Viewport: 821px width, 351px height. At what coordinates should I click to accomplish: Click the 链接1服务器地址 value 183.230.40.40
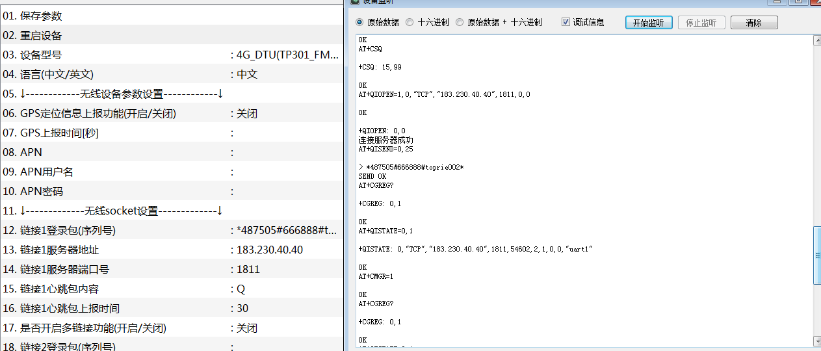pos(270,250)
